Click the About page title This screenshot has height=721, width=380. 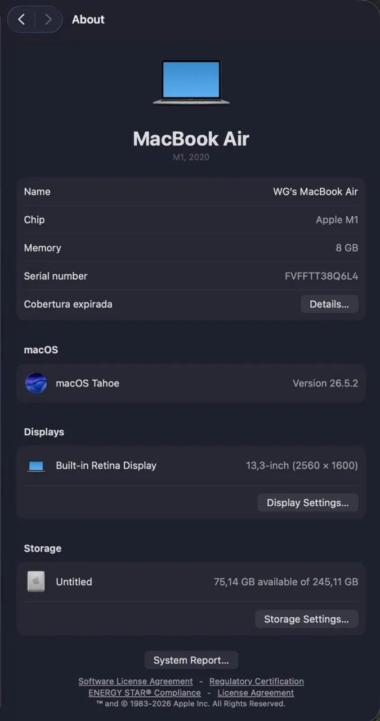tap(88, 19)
